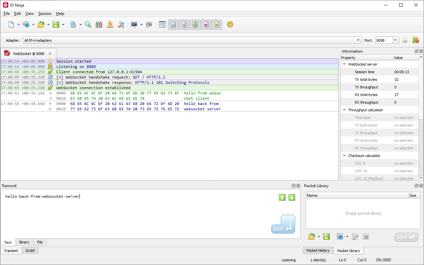Click the Name column header in Packet Library

click(x=357, y=195)
